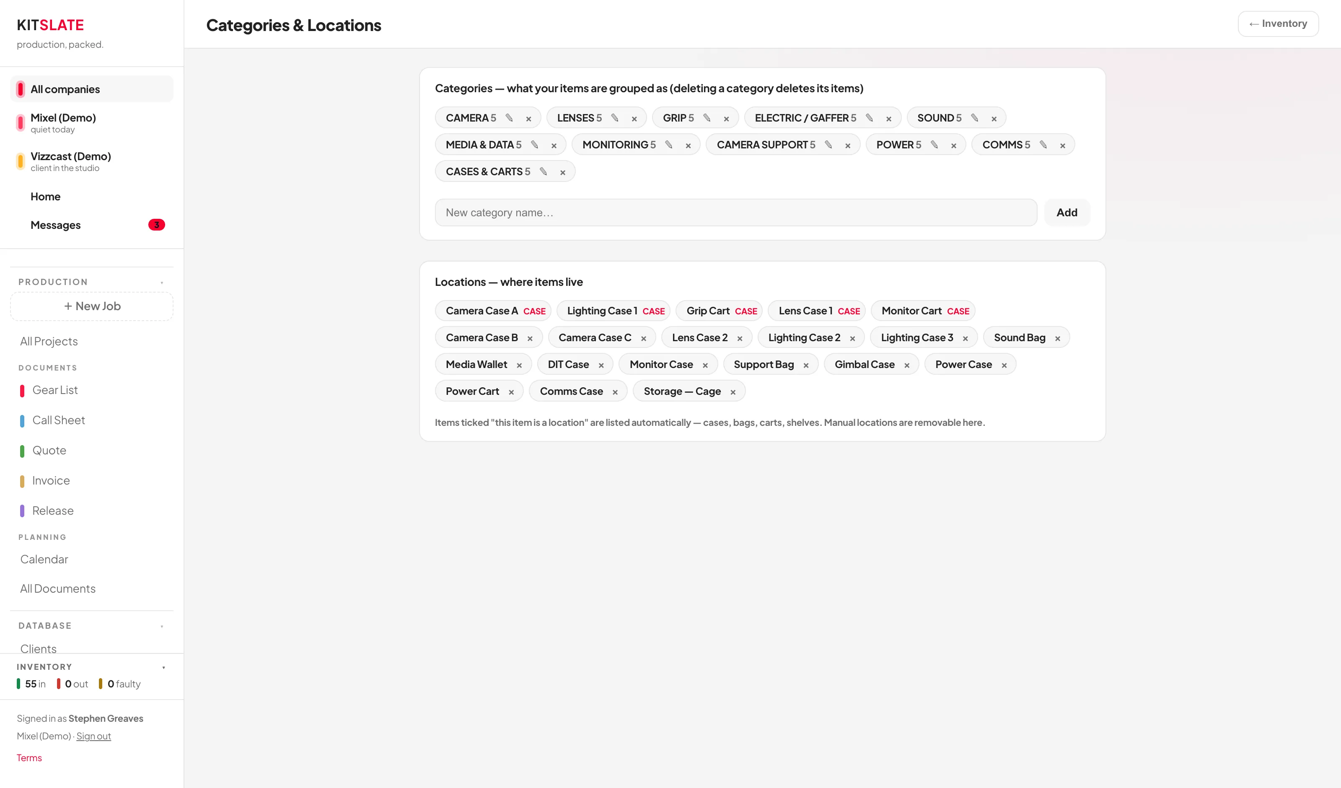The image size is (1341, 788).
Task: Toggle the Inventory panel arrow
Action: point(163,667)
